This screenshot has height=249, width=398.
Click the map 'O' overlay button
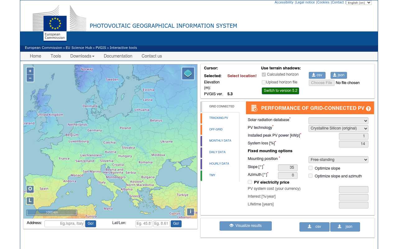click(x=30, y=189)
